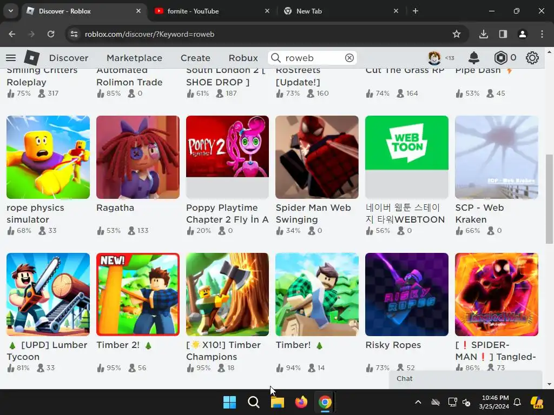554x415 pixels.
Task: Open the Robux nav item
Action: tap(243, 58)
